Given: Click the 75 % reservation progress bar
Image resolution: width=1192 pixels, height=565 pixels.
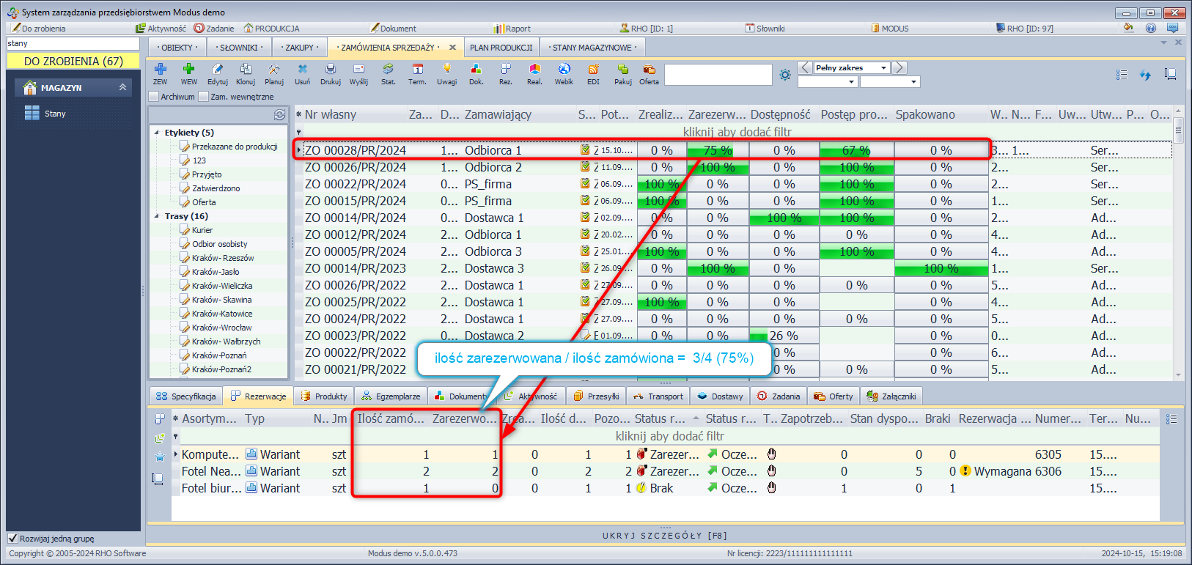Looking at the screenshot, I should click(x=717, y=150).
